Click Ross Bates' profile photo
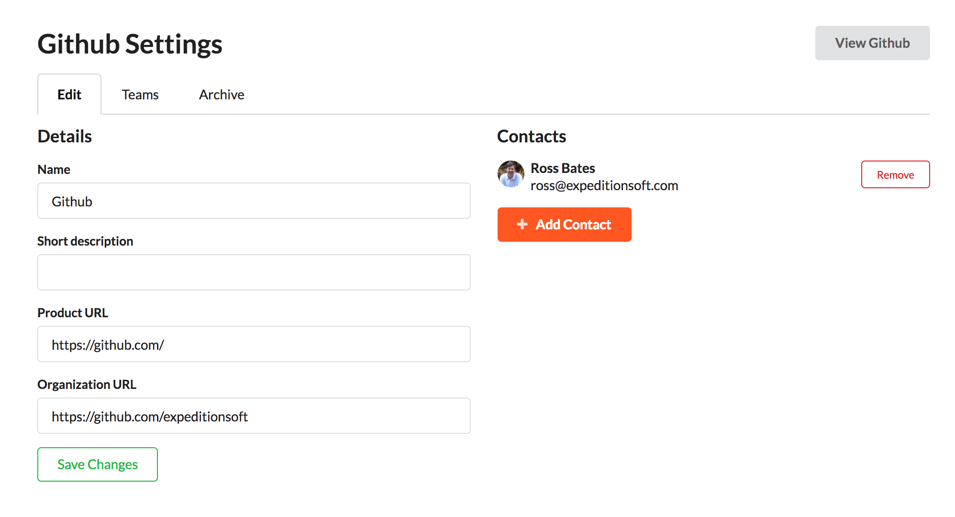Screen dimensions: 955x517 [x=511, y=174]
